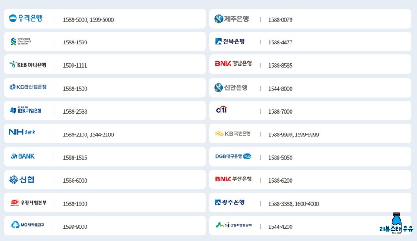Click the phone number 1599-1111
This screenshot has height=241, width=417.
click(75, 66)
